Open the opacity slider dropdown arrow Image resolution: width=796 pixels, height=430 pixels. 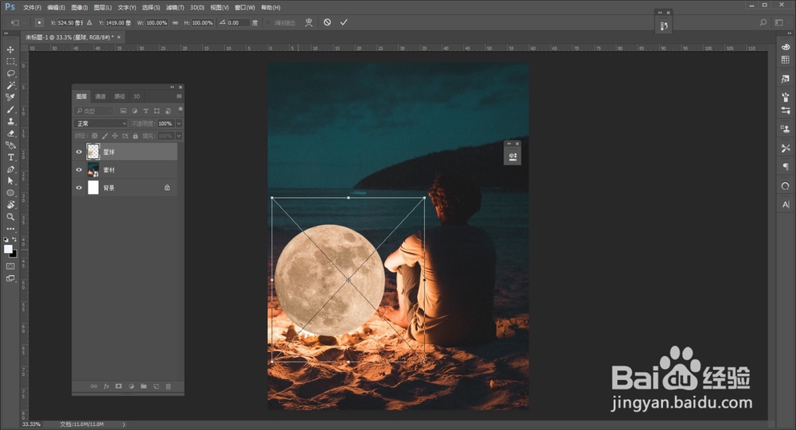pos(178,123)
